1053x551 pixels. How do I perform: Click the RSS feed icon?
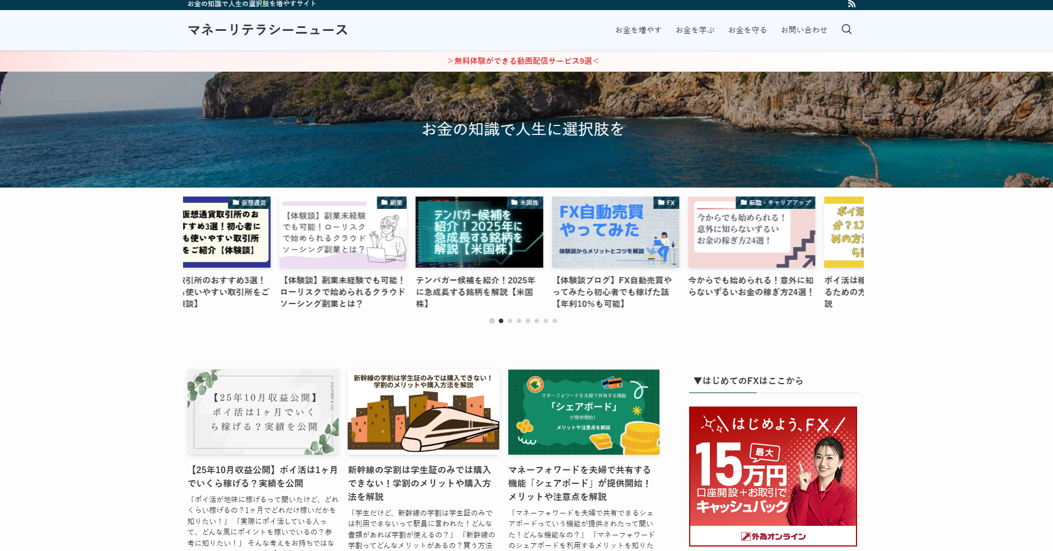[851, 4]
